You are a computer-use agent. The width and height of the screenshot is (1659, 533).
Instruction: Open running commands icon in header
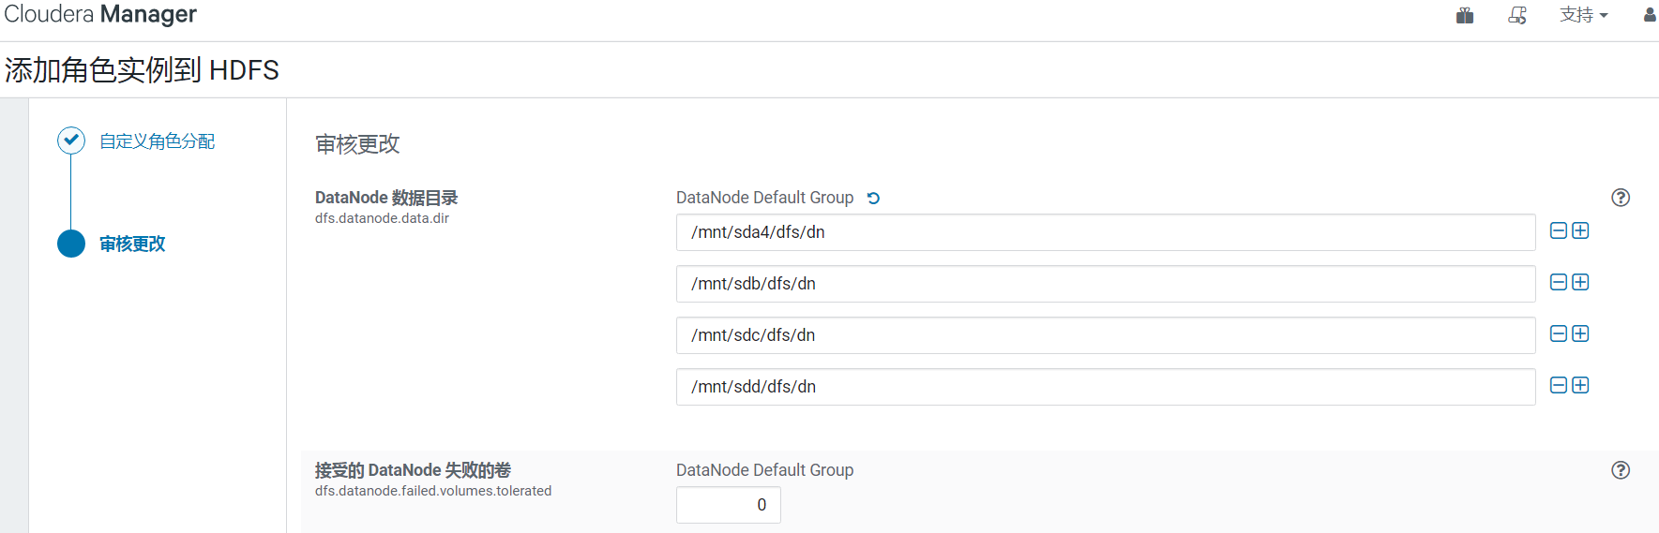(x=1517, y=15)
